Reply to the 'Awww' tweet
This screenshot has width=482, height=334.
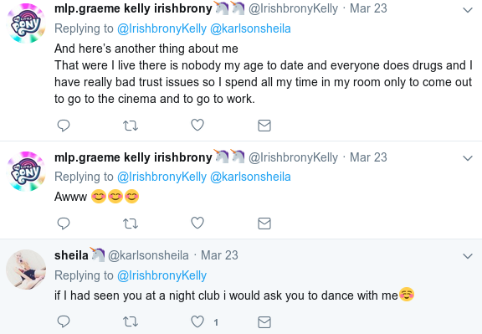coord(64,224)
